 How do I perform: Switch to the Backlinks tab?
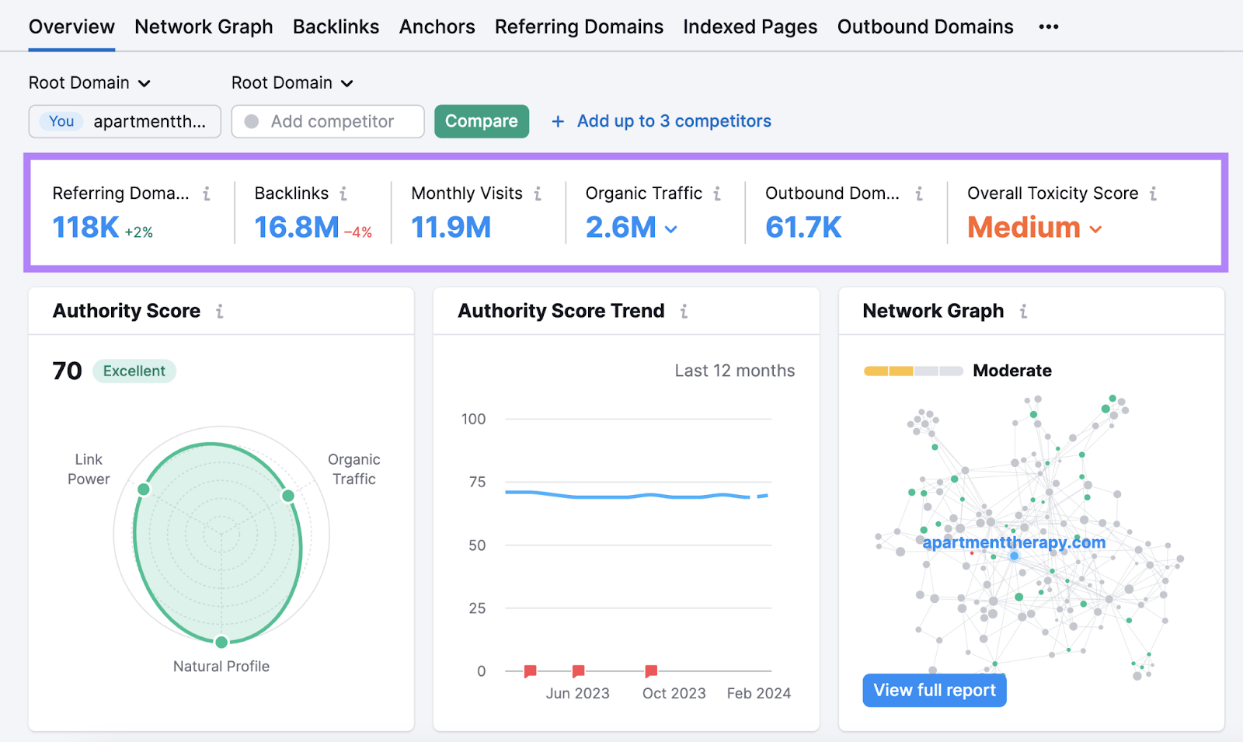click(336, 26)
